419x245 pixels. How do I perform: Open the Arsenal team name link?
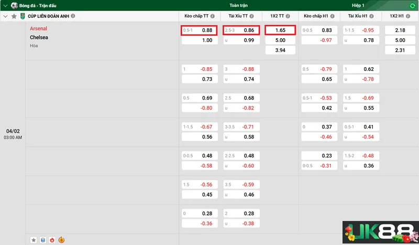click(x=38, y=28)
